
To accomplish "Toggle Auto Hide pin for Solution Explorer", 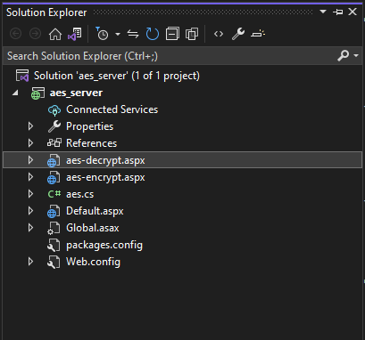I will pyautogui.click(x=338, y=12).
